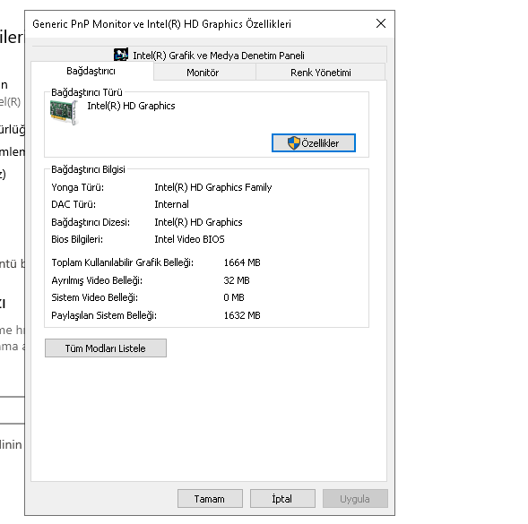Click the green graphics adapter card icon
Image resolution: width=528 pixels, height=524 pixels.
tap(64, 112)
